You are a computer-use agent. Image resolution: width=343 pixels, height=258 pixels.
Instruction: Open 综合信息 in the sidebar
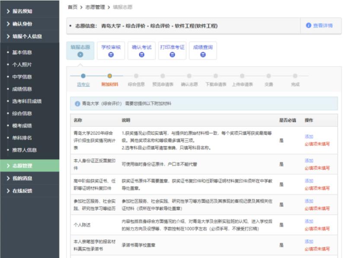click(22, 113)
